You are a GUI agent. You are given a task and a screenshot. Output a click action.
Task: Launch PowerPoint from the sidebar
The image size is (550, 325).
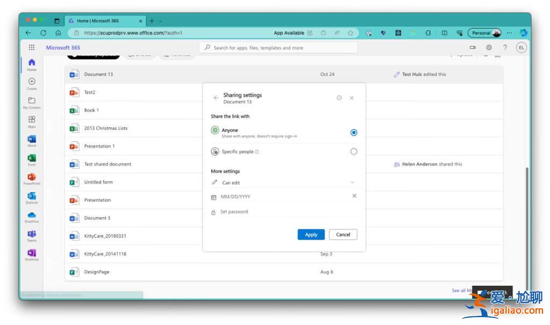pos(32,178)
